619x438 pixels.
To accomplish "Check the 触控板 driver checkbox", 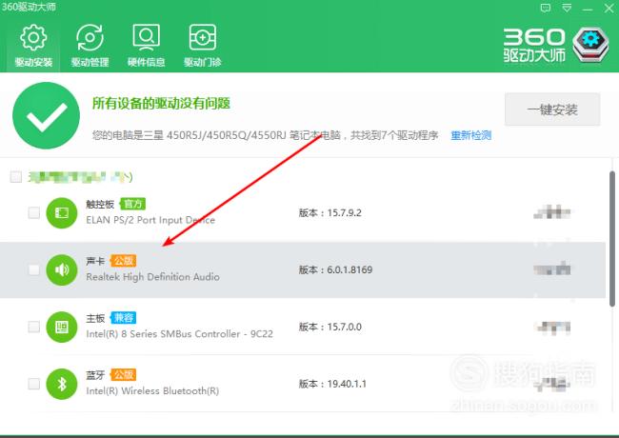I will click(34, 212).
